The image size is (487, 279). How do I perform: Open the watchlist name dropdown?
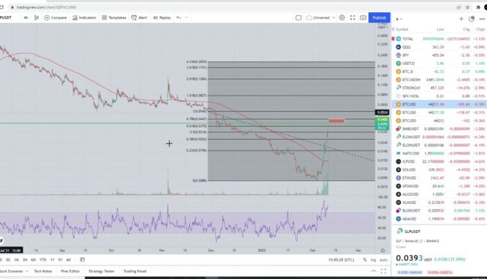(399, 19)
